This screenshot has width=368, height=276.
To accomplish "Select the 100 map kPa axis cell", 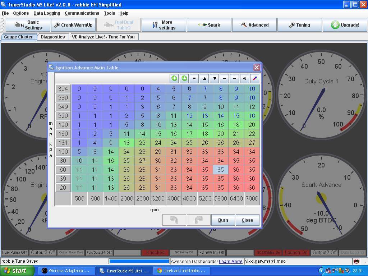I will point(63,152).
